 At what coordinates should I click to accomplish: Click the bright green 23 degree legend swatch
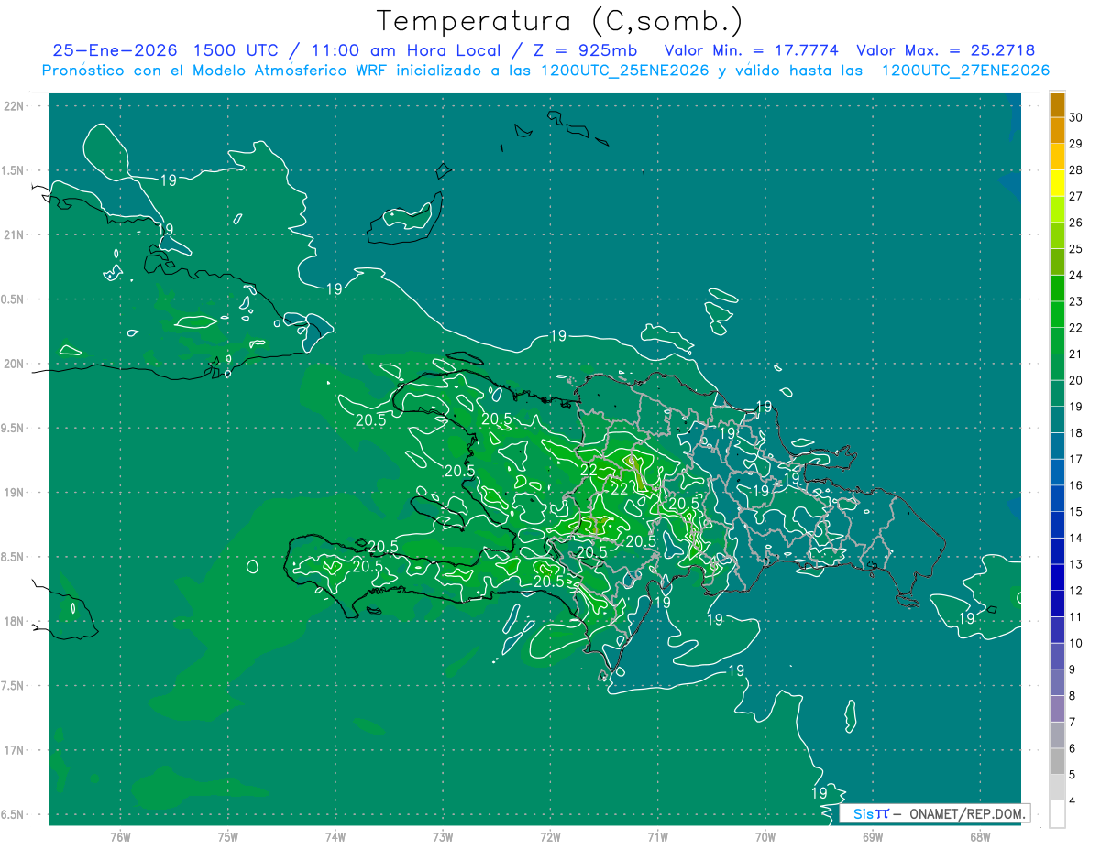(1057, 288)
